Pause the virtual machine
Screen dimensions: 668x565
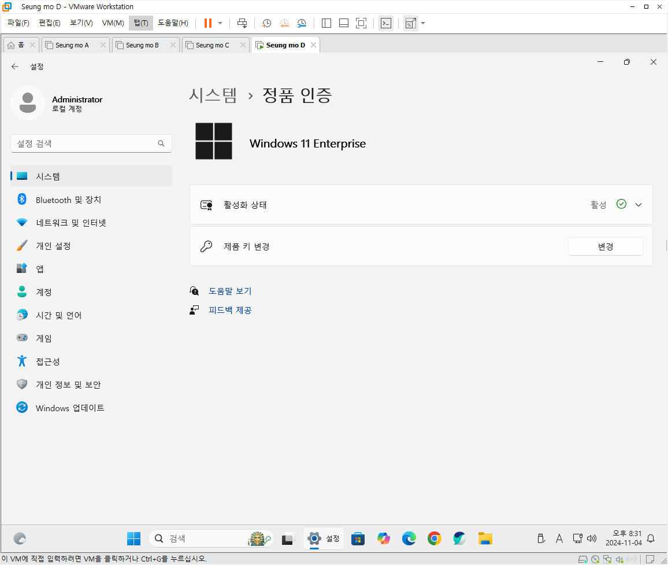point(208,23)
